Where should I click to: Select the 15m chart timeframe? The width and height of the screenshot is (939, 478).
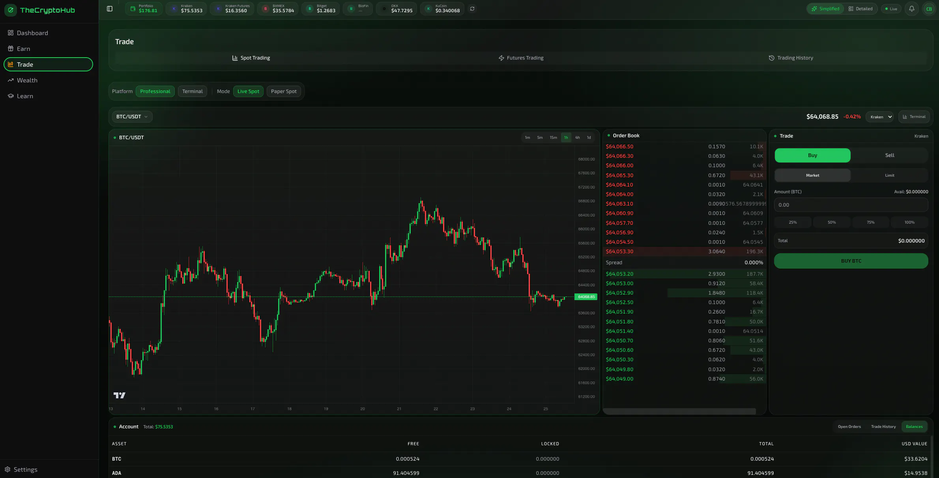554,138
